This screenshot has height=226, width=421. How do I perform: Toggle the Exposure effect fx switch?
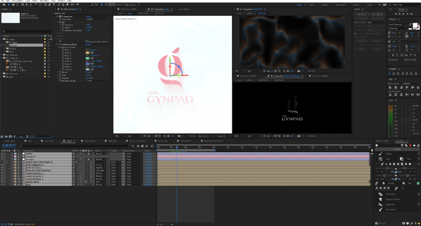click(x=58, y=16)
